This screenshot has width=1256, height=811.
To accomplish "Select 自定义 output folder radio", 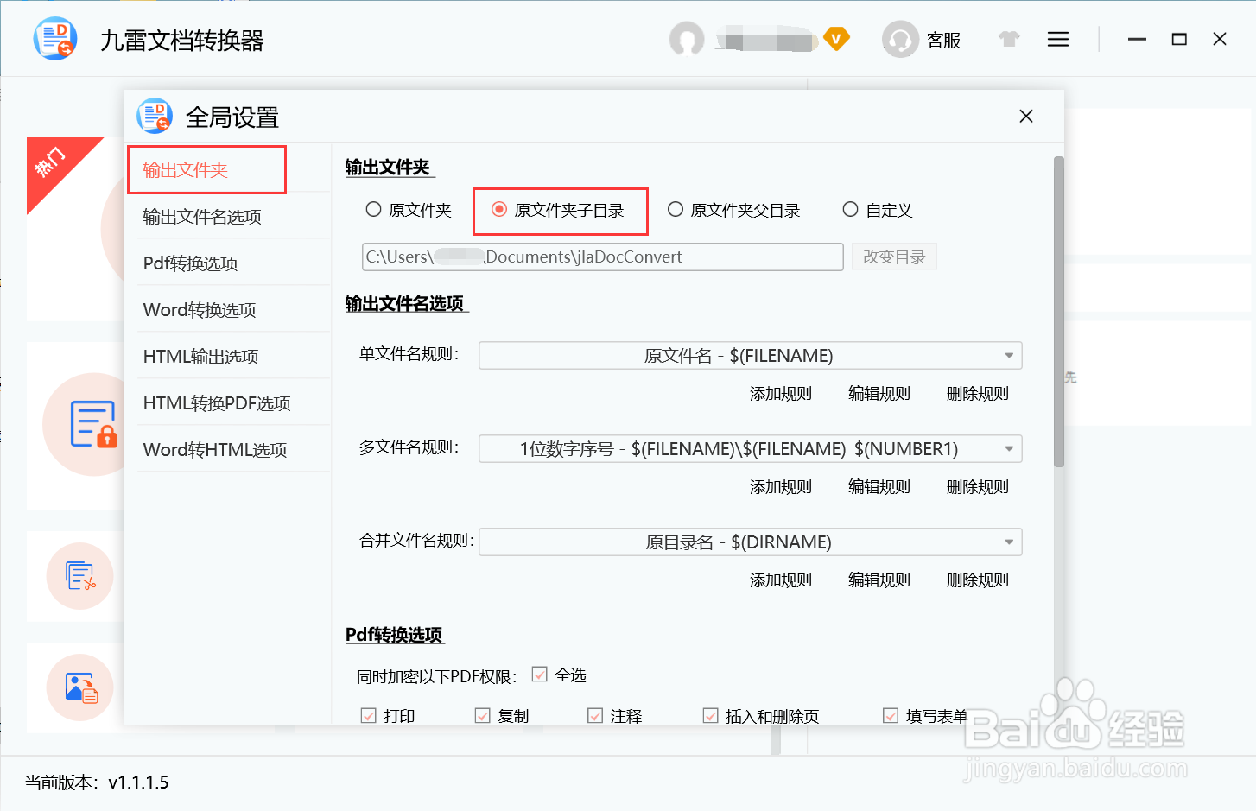I will click(850, 209).
